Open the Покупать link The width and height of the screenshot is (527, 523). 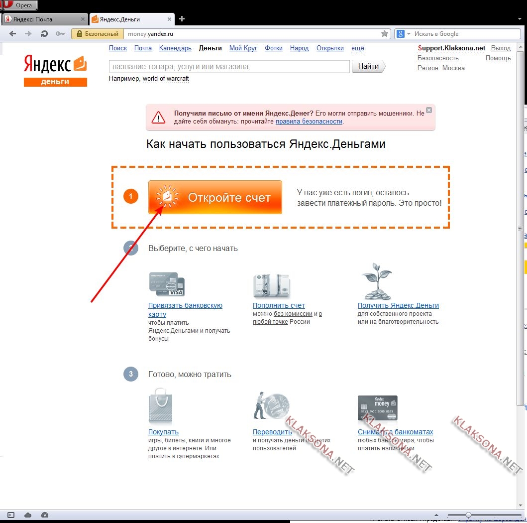point(163,432)
